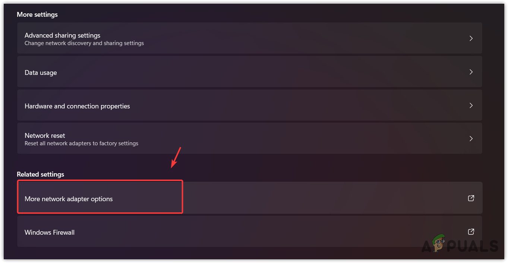Open the Data usage page
This screenshot has width=508, height=263.
pyautogui.click(x=41, y=73)
